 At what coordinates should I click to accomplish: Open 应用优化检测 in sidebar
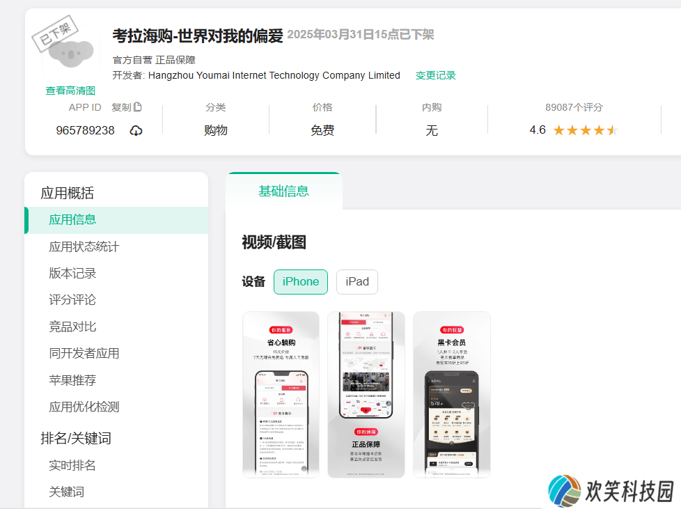click(84, 407)
